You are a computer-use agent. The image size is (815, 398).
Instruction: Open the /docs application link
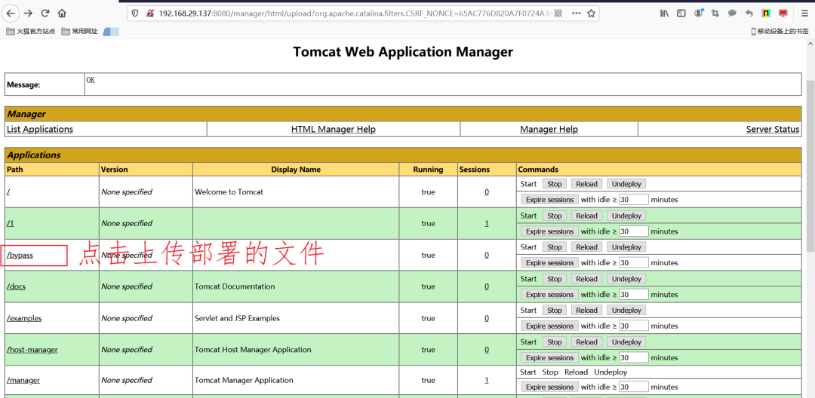point(16,286)
